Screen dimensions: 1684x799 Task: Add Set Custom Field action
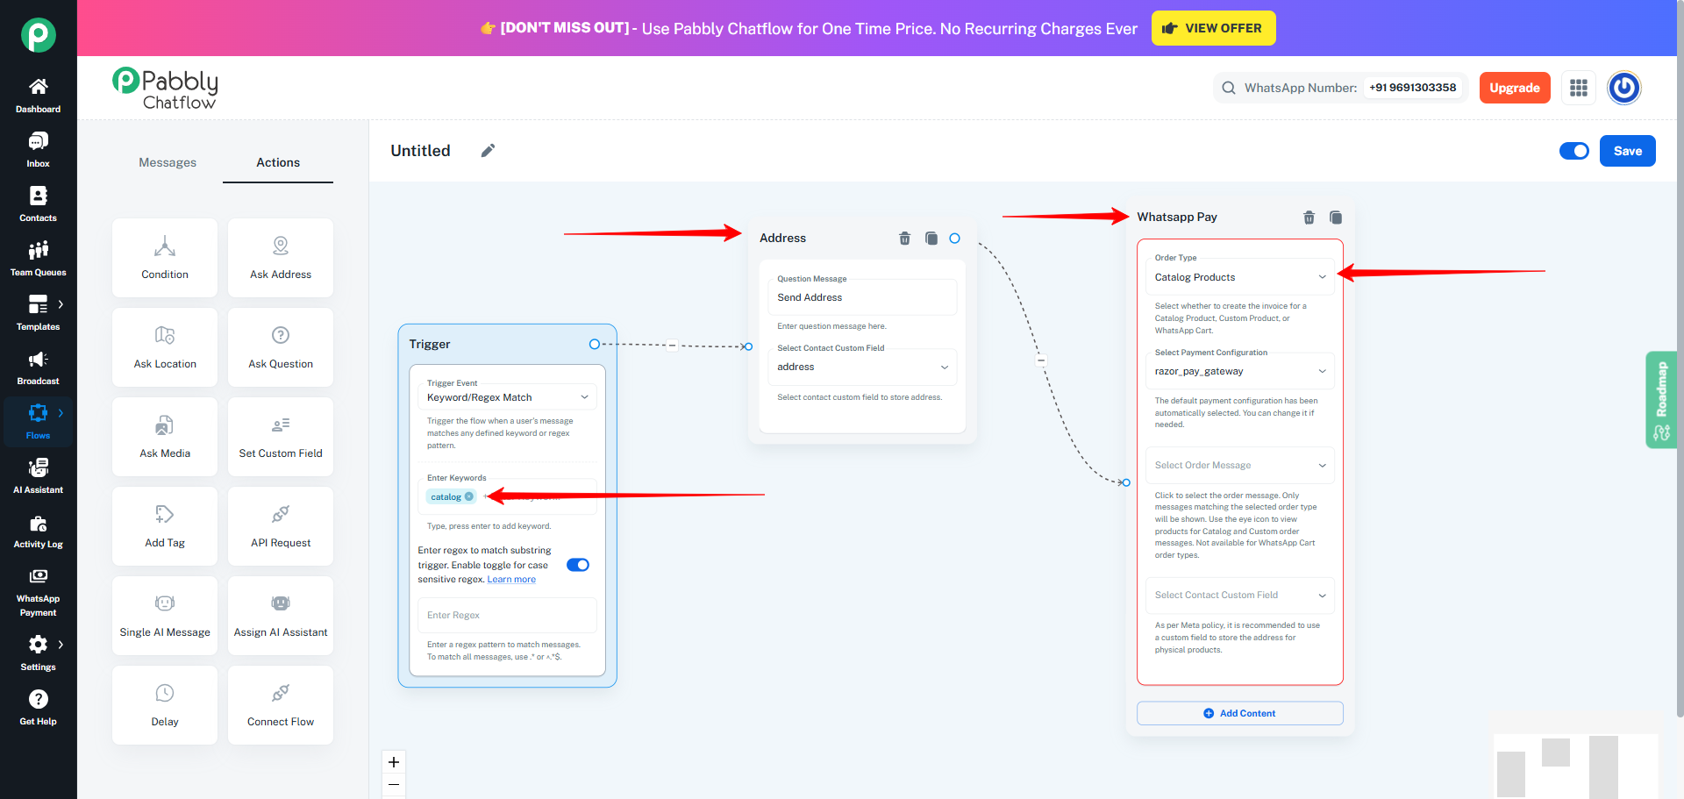[x=281, y=437]
